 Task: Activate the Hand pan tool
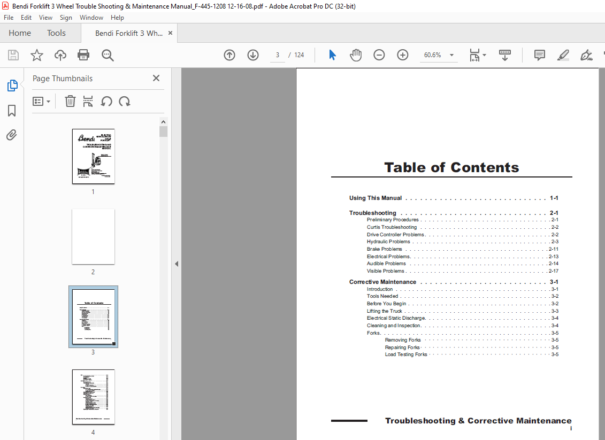(355, 55)
